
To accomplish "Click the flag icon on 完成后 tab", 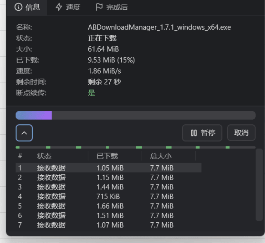I will 99,7.
